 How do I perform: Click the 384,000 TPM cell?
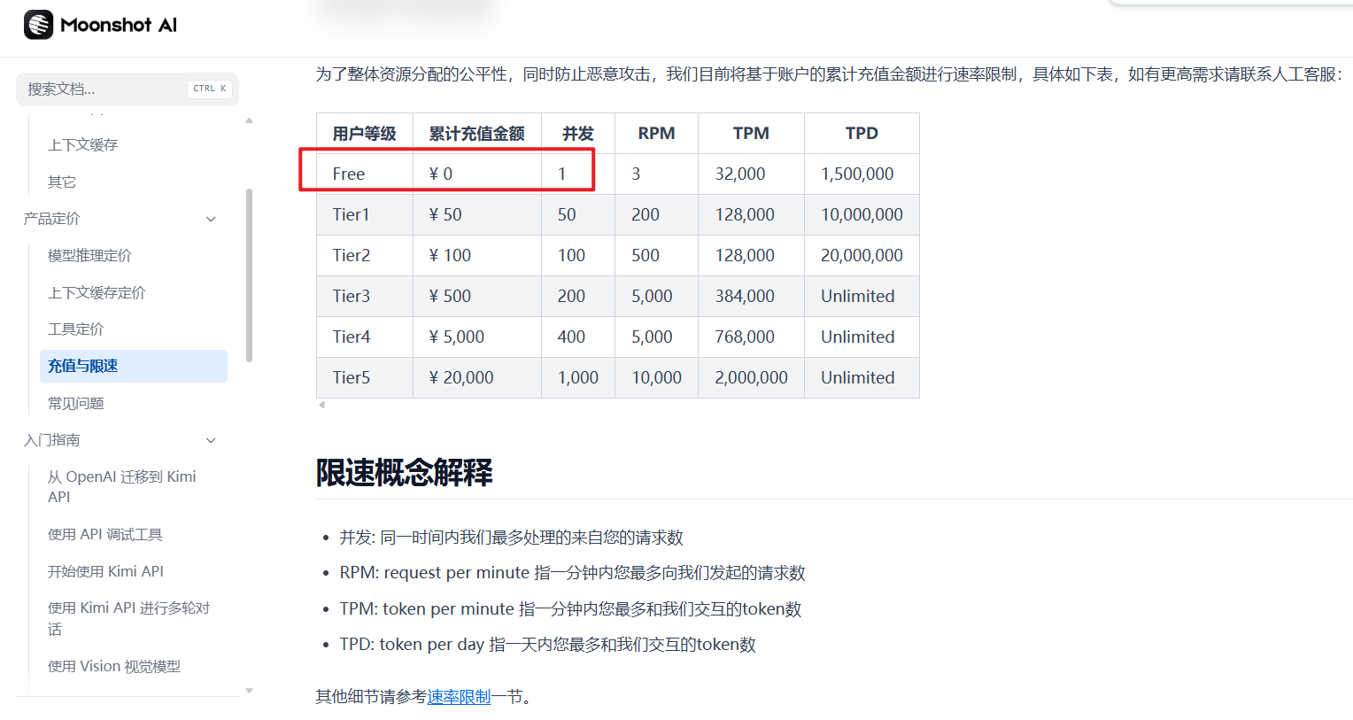pos(751,296)
